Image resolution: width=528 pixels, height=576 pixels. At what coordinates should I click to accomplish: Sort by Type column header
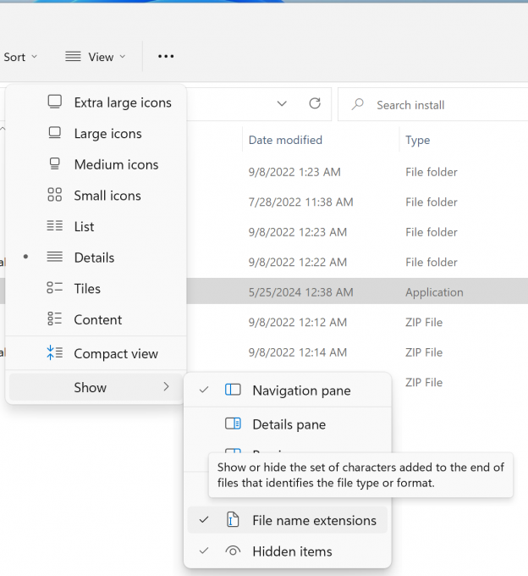417,140
